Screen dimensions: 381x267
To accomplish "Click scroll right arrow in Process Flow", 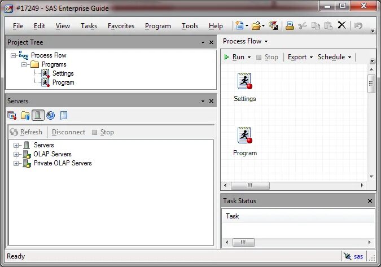I will point(362,186).
